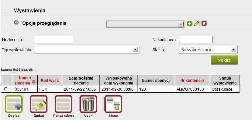Click the Zmień edit record icon
This screenshot has width=252, height=120.
pyautogui.click(x=39, y=104)
